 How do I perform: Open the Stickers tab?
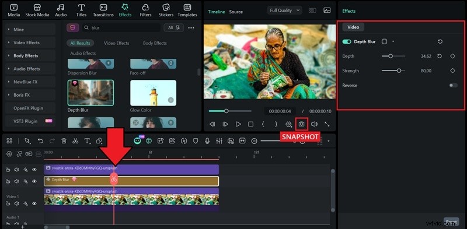(166, 10)
